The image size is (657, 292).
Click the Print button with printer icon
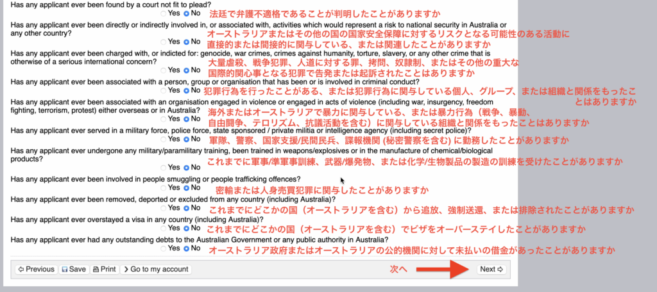coord(105,269)
